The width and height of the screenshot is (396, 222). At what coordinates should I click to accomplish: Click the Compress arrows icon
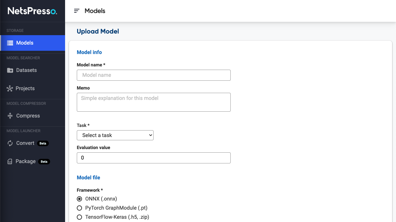(10, 116)
